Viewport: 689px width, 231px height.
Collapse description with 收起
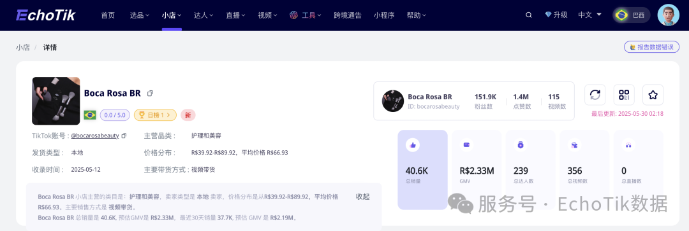click(x=362, y=197)
